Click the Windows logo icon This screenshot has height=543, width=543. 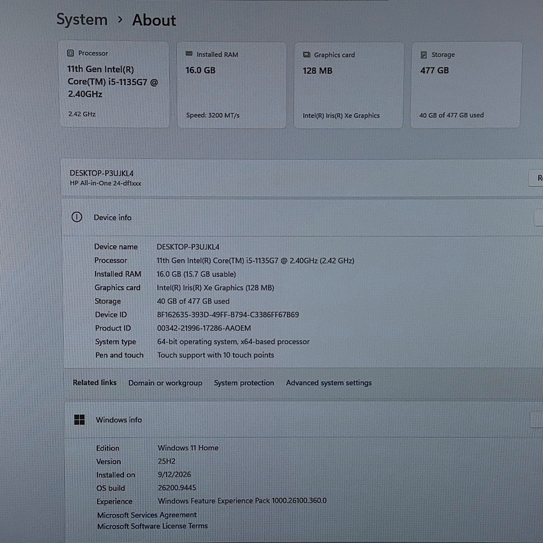click(79, 420)
